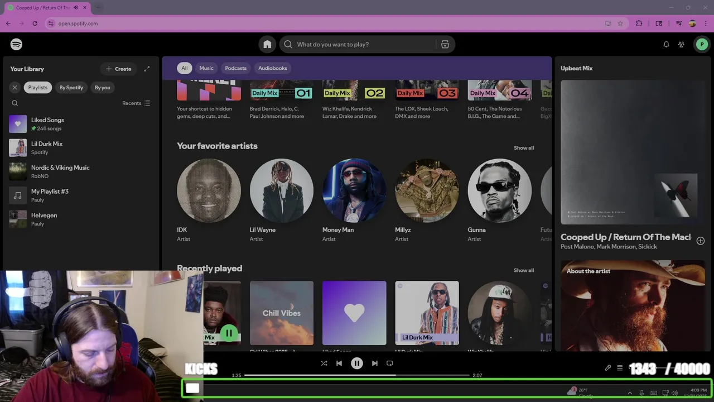Switch to the Audiobooks tab
Viewport: 714px width, 402px height.
coord(273,68)
